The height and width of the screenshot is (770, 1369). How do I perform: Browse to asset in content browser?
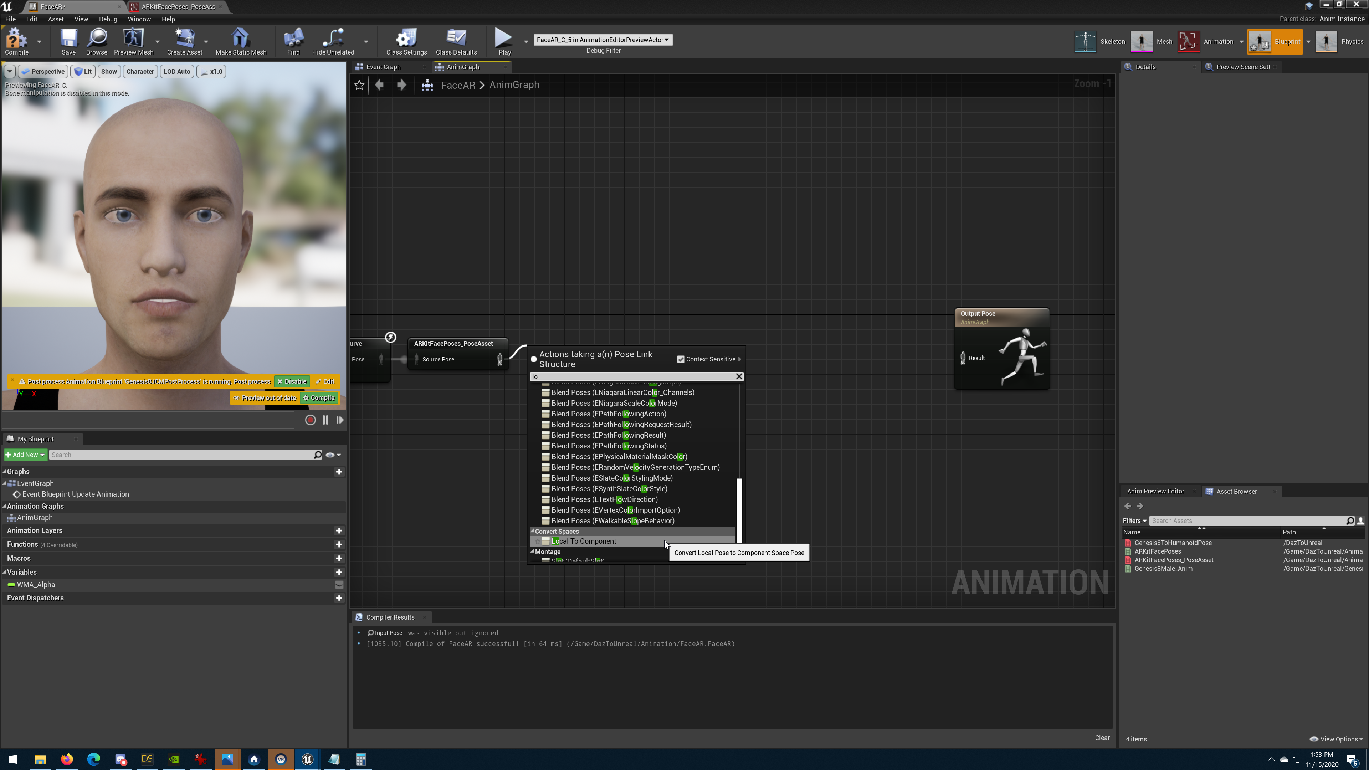click(97, 41)
